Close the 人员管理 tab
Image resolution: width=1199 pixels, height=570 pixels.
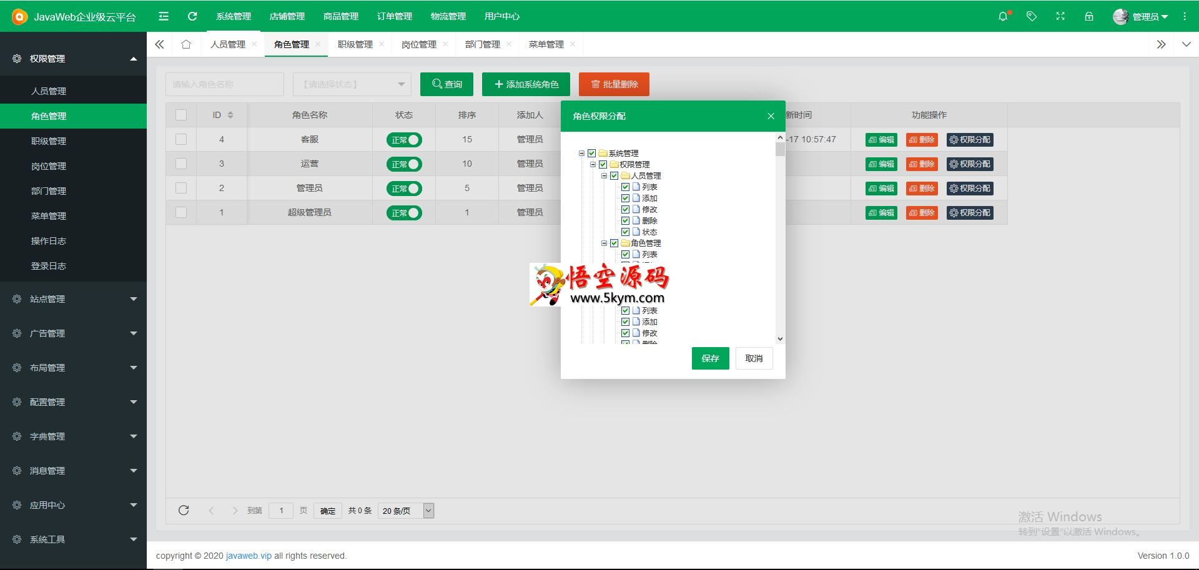254,44
